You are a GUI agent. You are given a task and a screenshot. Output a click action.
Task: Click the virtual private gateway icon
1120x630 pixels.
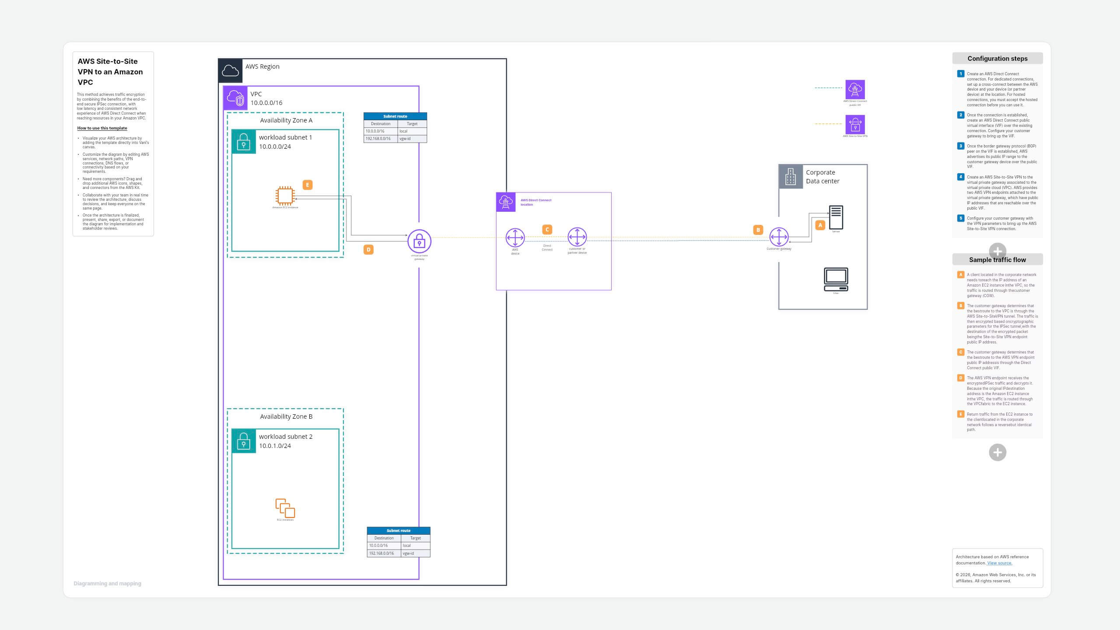coord(419,241)
